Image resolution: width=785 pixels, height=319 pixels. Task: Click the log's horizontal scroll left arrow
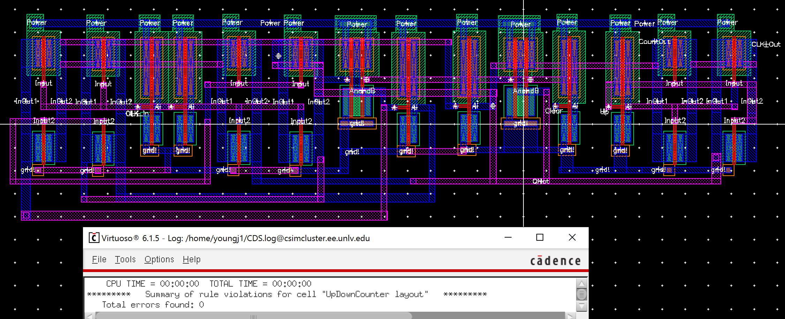[x=90, y=316]
